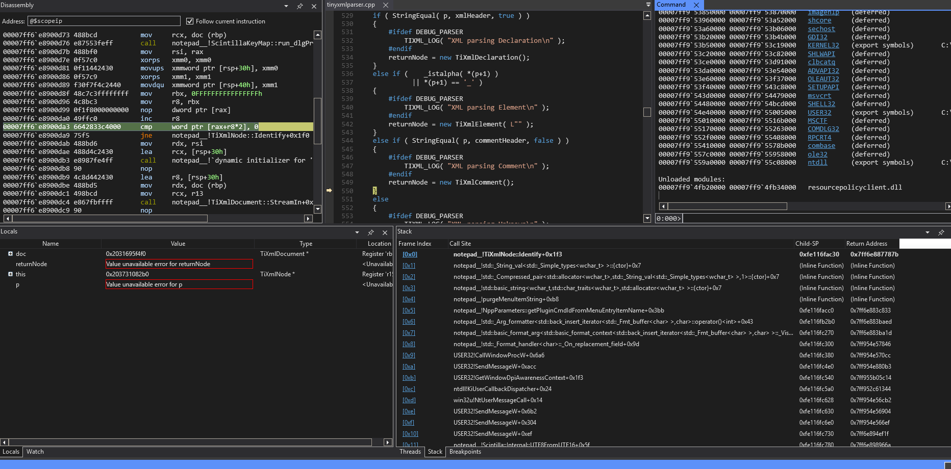The width and height of the screenshot is (951, 469).
Task: Close the Command window tab
Action: point(696,5)
